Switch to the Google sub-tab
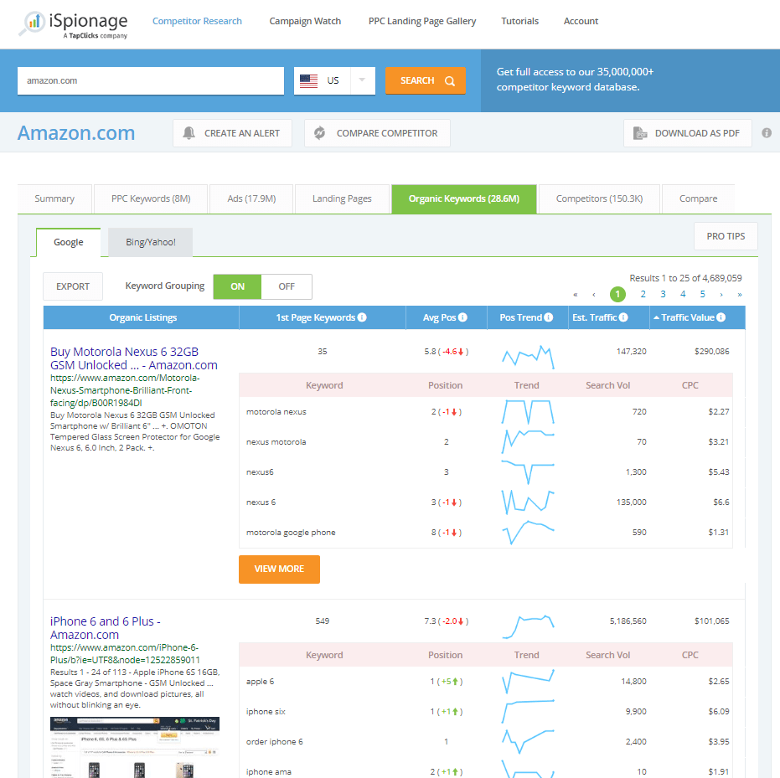This screenshot has width=780, height=778. tap(68, 242)
